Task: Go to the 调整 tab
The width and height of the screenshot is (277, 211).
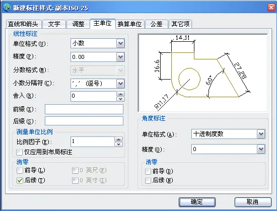Action: 78,24
